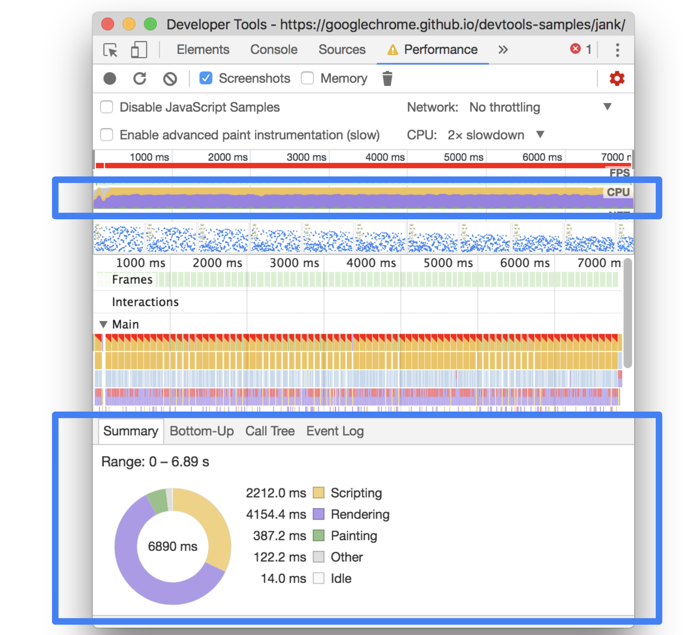Toggle the device toolbar icon
This screenshot has height=635, width=692.
[x=139, y=50]
